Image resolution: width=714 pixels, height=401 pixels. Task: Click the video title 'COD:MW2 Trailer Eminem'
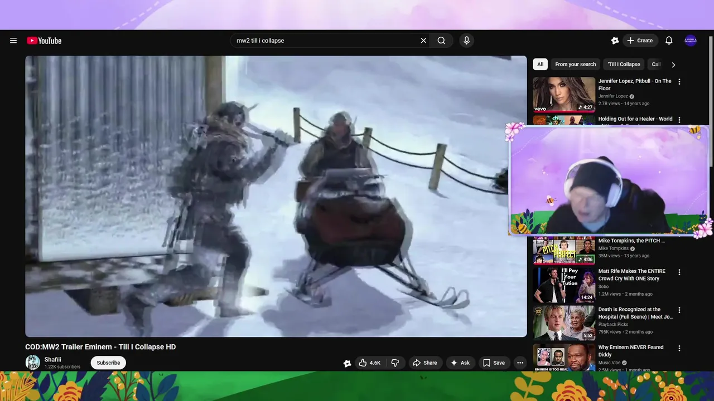click(x=100, y=346)
